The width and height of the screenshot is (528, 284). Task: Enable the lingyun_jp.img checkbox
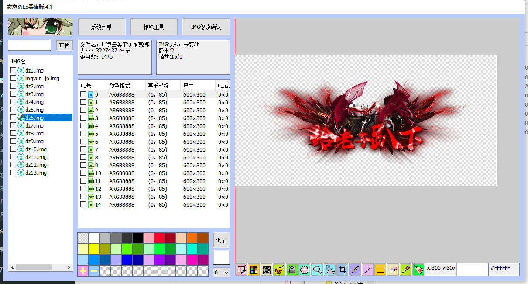[x=14, y=78]
